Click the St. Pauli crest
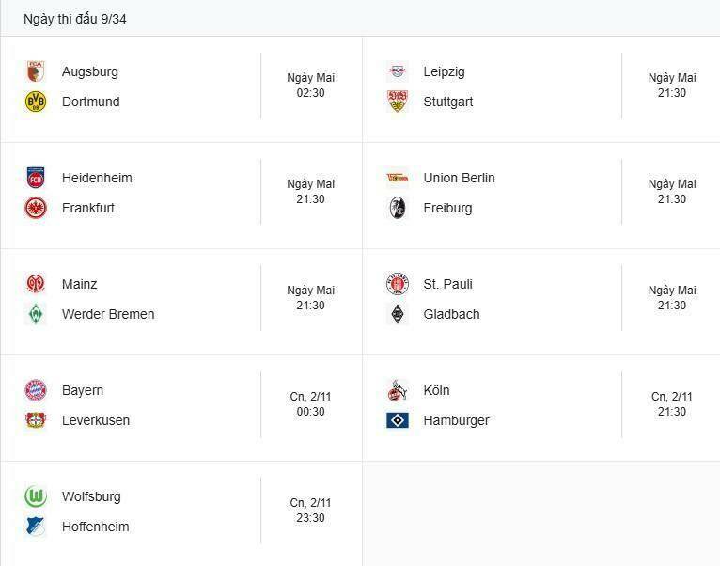 397,284
